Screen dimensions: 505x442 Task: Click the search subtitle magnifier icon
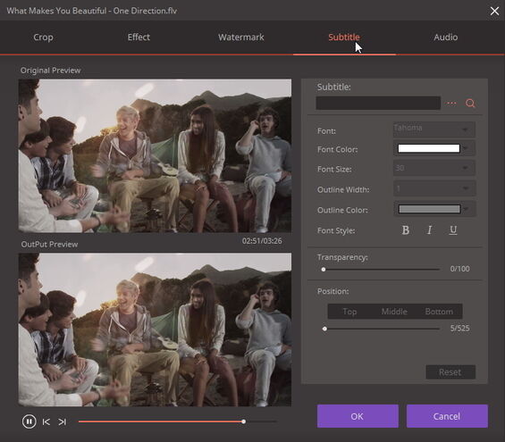point(470,104)
